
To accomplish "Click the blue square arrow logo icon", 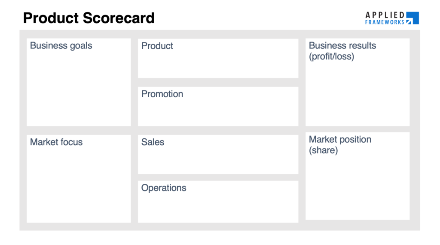I will (x=412, y=18).
